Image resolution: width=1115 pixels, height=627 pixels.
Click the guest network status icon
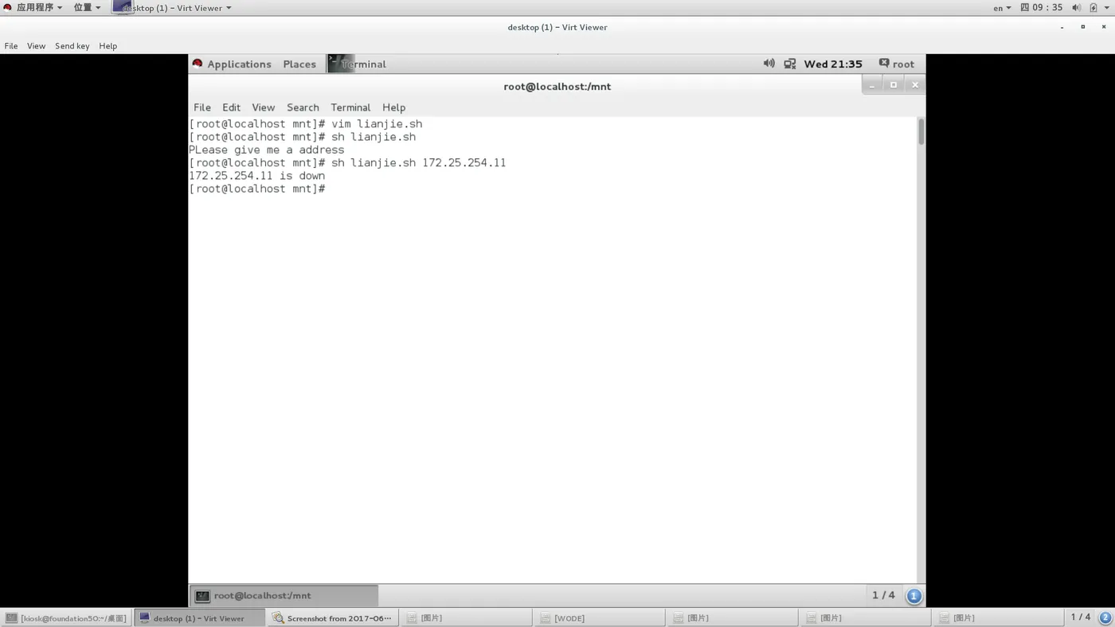(x=789, y=64)
